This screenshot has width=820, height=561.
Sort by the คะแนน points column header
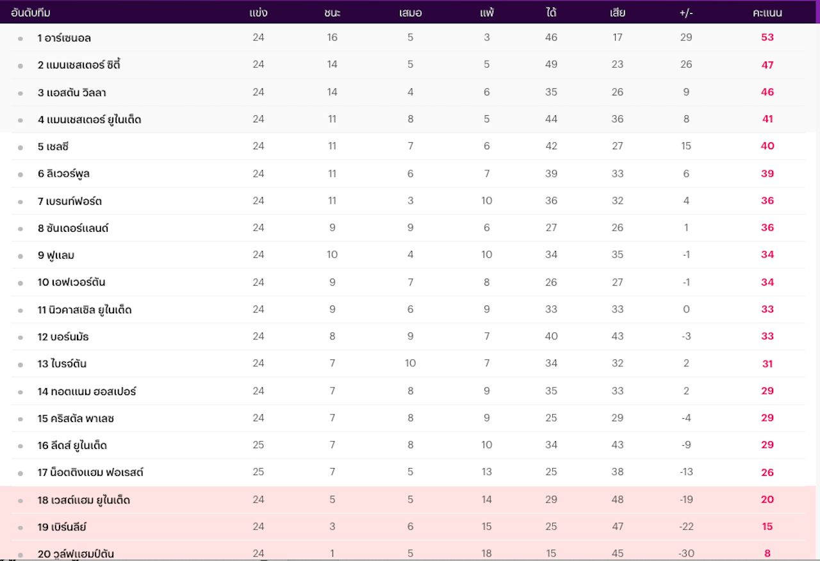click(767, 13)
